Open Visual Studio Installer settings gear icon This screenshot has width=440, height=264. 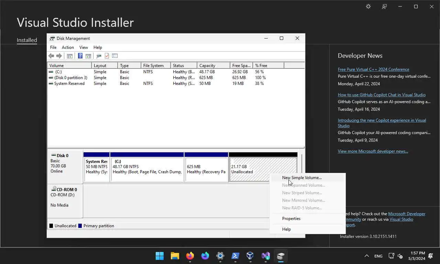(368, 7)
